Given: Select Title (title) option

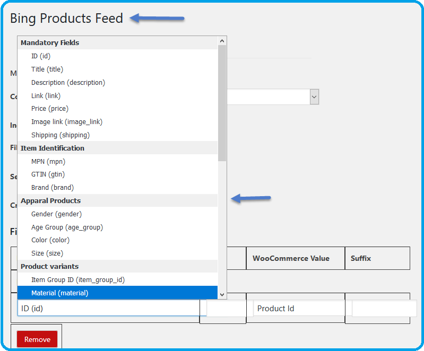Looking at the screenshot, I should coord(117,69).
